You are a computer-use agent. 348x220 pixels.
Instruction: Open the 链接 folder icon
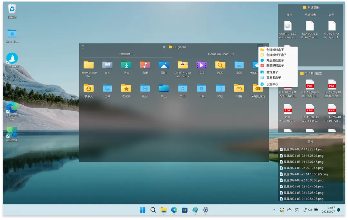click(239, 88)
